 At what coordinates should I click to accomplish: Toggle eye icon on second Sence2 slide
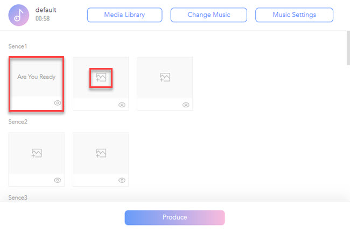click(x=122, y=180)
